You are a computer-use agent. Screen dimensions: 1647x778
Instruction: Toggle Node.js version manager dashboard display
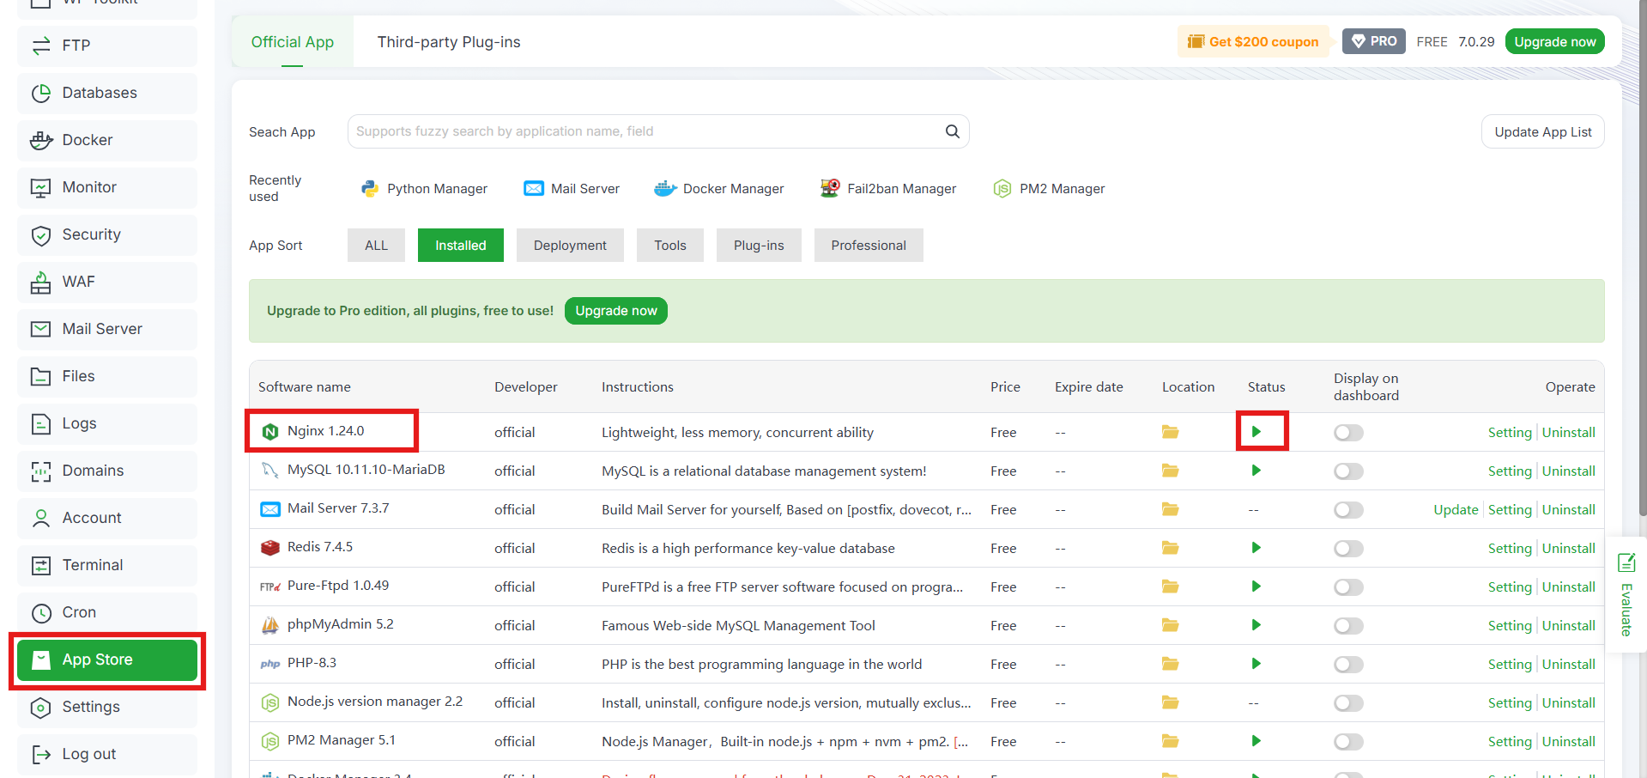(x=1348, y=703)
